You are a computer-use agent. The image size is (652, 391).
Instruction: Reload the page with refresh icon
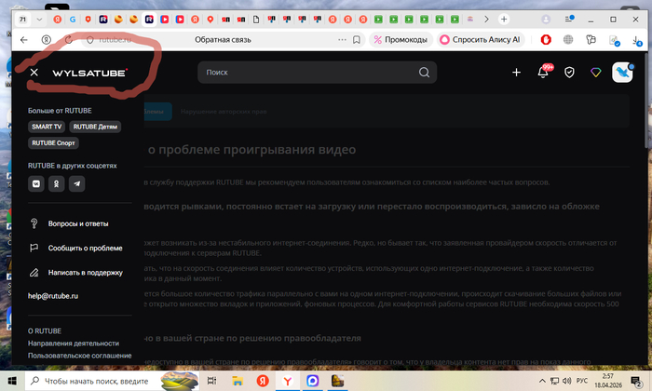coord(69,40)
